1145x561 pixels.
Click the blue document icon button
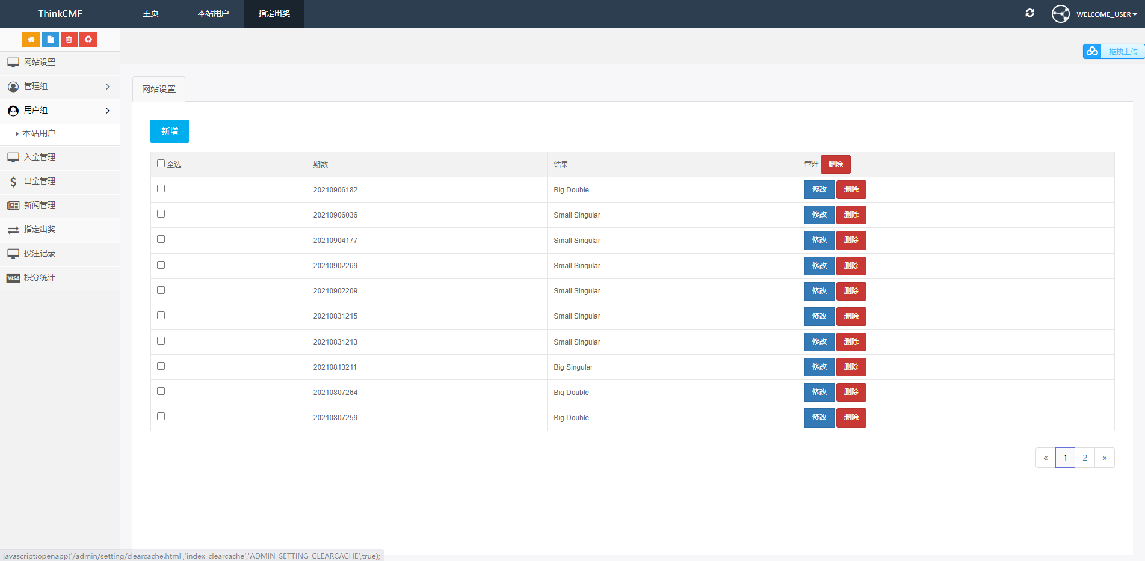pos(50,40)
